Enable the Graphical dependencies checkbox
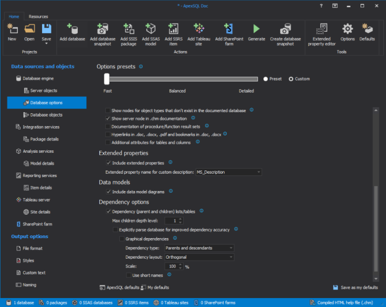This screenshot has height=307, width=386. click(x=122, y=239)
